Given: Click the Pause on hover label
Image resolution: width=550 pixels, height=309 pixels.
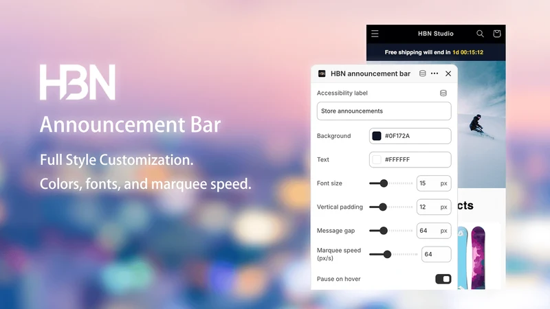Looking at the screenshot, I should 338,279.
